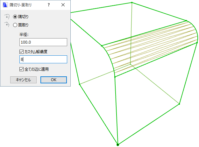
Task: Click the chamfer icon beside 面取り
Action: tap(7, 24)
